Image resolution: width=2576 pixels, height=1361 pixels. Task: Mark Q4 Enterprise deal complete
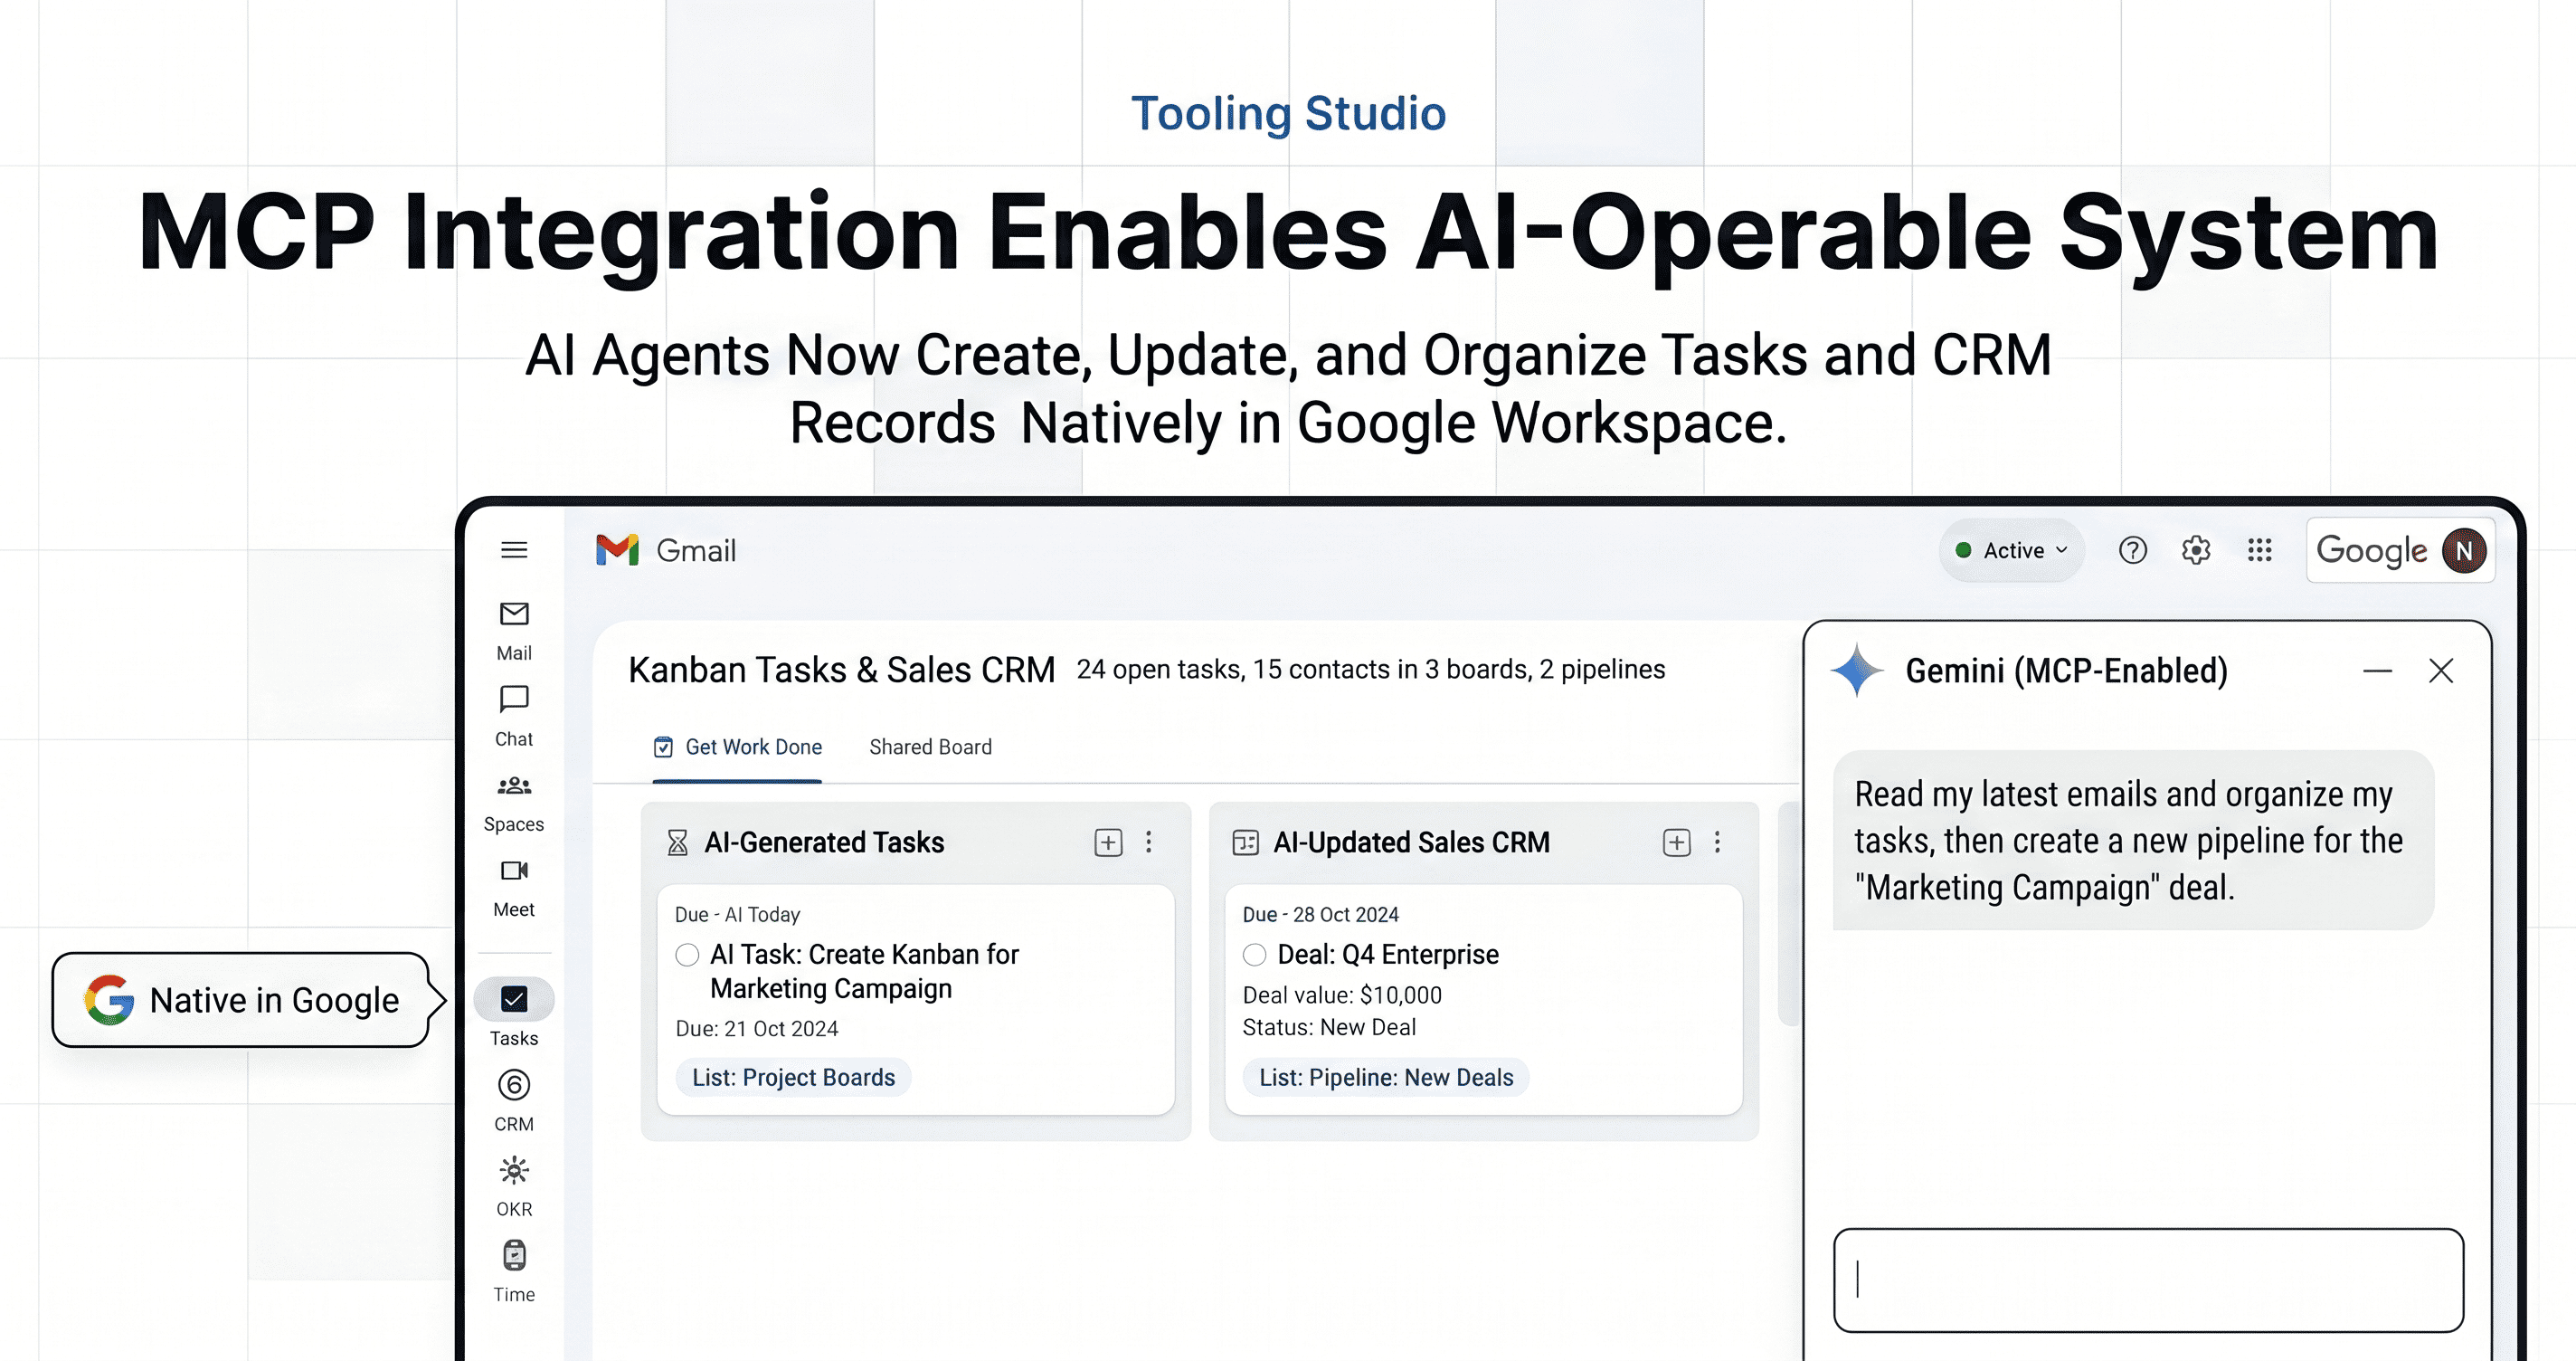1254,955
